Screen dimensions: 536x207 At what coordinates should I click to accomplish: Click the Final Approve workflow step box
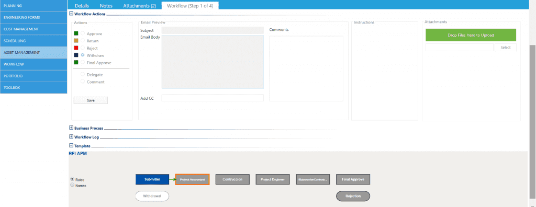pyautogui.click(x=353, y=179)
